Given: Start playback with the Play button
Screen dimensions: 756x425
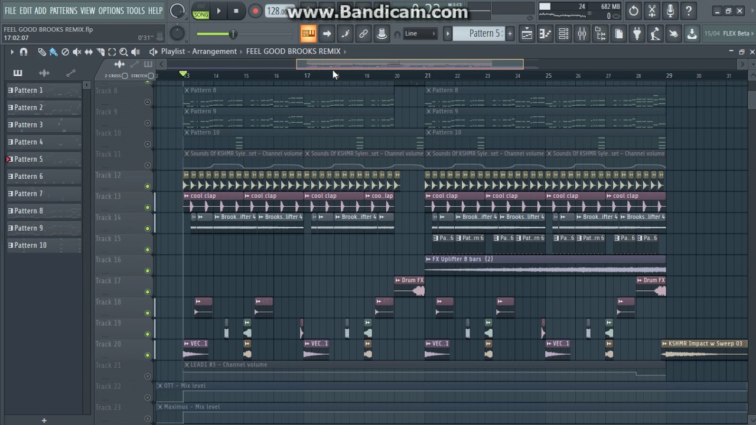Looking at the screenshot, I should point(219,11).
